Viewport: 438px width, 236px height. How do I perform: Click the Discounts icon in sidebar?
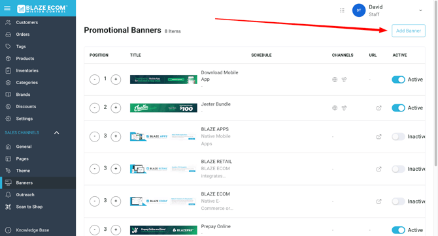pyautogui.click(x=8, y=106)
